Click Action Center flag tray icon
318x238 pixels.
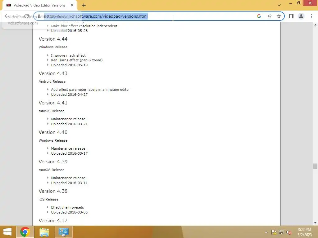(x=274, y=232)
